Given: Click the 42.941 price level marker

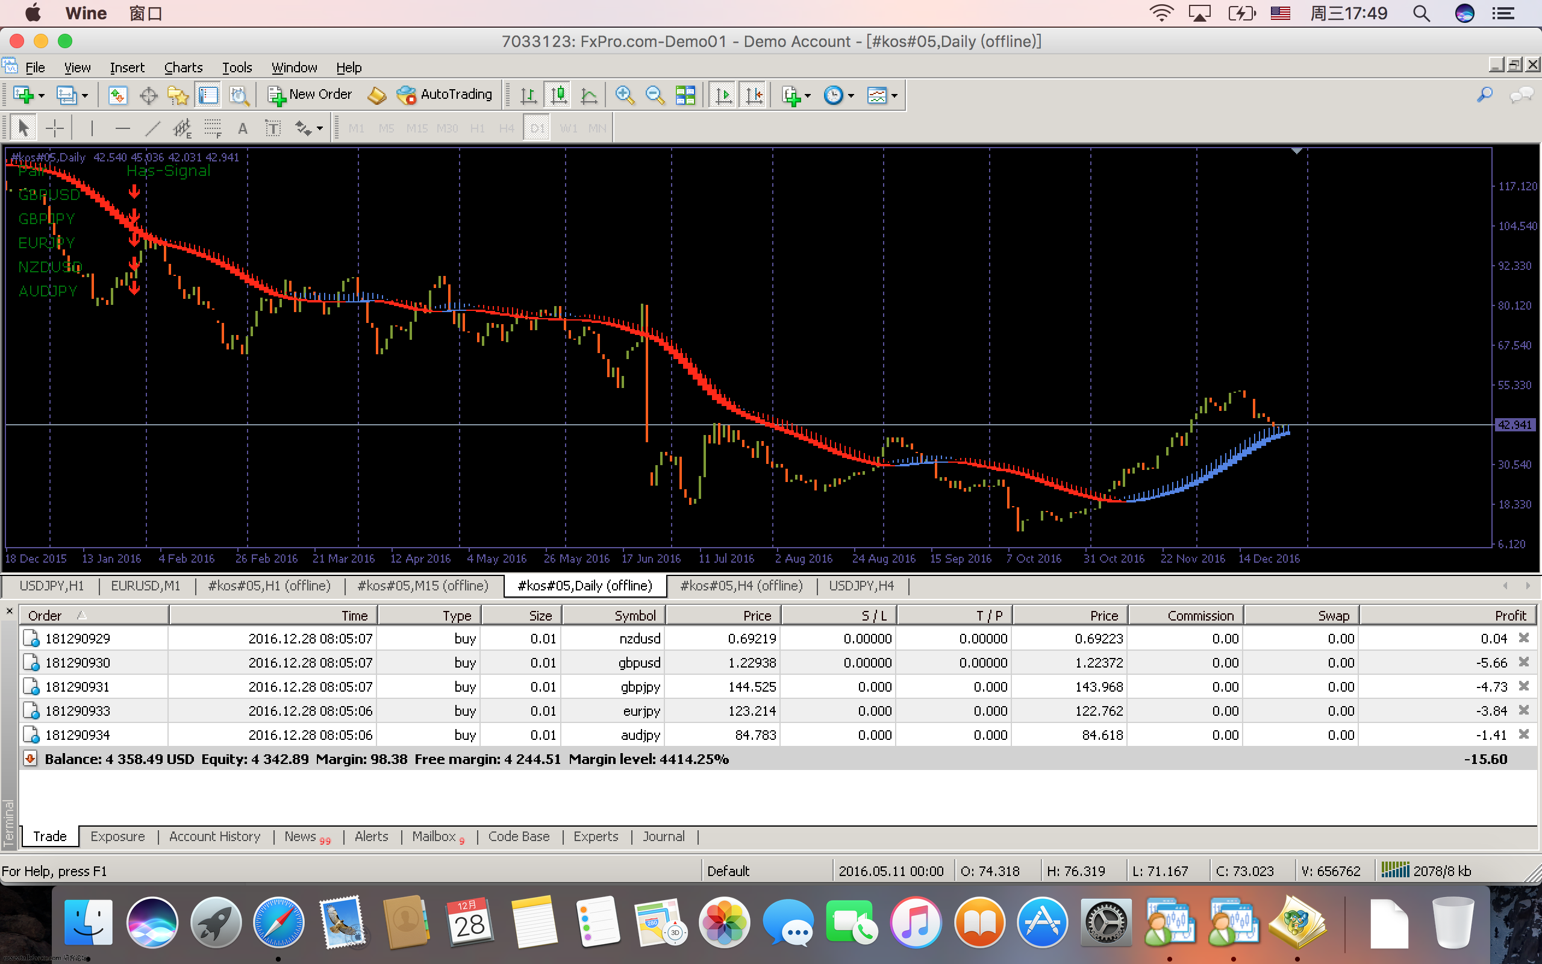Looking at the screenshot, I should pos(1515,425).
